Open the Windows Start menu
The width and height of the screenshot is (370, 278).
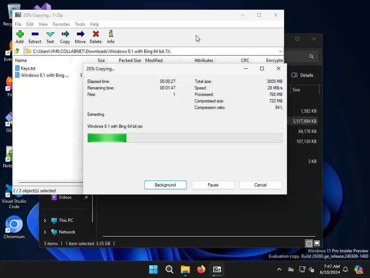click(153, 269)
